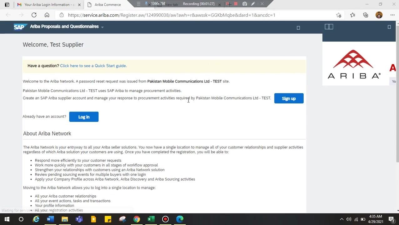The height and width of the screenshot is (225, 399).
Task: Check battery status in system tray
Action: [363, 219]
